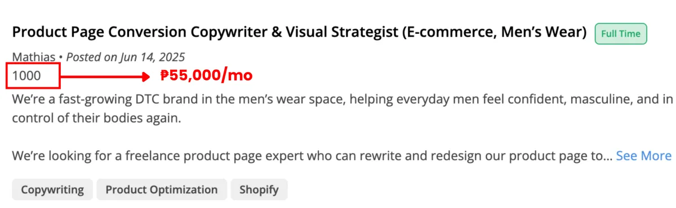The image size is (676, 208).
Task: Click the left edge of the red highlight box
Action: click(x=7, y=75)
